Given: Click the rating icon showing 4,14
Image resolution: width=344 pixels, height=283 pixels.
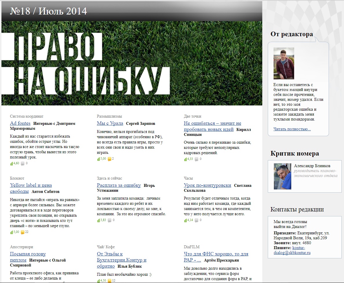Looking at the screenshot, I should pyautogui.click(x=185, y=220).
